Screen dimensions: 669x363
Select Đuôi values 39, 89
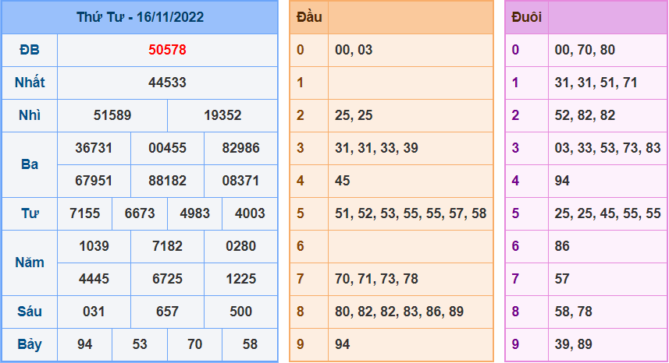pos(574,344)
